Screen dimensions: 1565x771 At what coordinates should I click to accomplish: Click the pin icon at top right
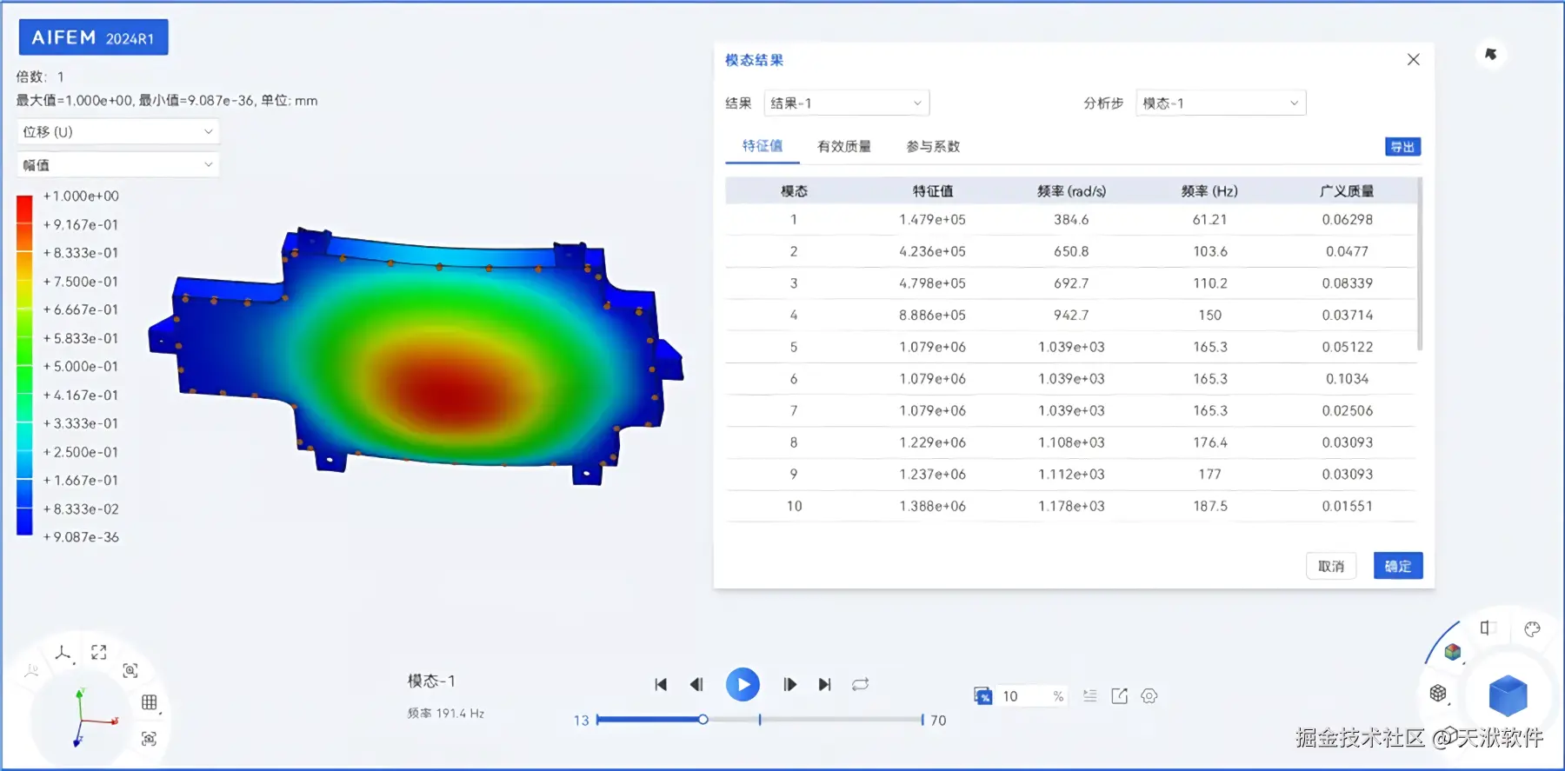coord(1491,54)
